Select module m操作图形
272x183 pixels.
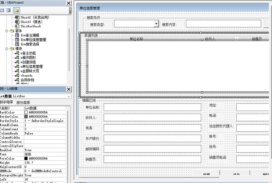coord(28,58)
